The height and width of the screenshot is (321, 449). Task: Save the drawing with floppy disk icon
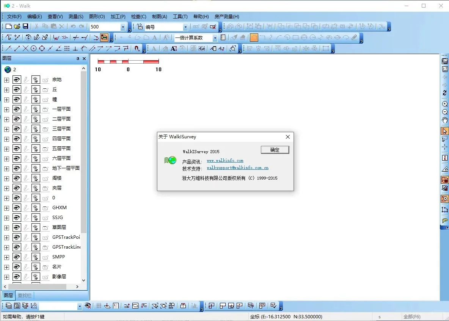(25, 27)
